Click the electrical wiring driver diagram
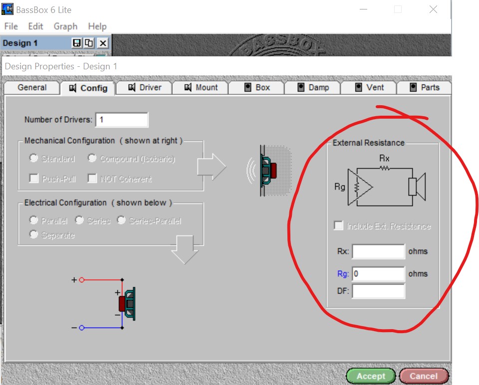The image size is (479, 385). 104,304
